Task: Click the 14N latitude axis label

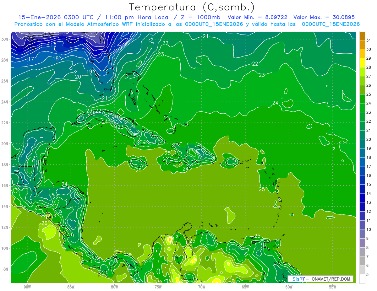Action: pyautogui.click(x=5, y=207)
